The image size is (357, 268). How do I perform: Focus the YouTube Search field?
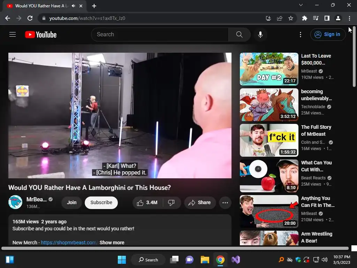160,35
